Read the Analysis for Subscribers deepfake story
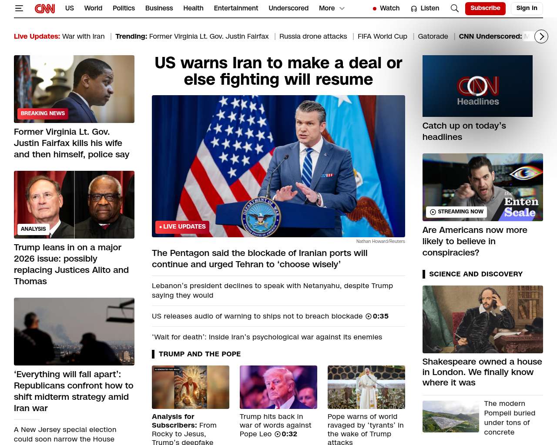 (x=184, y=429)
